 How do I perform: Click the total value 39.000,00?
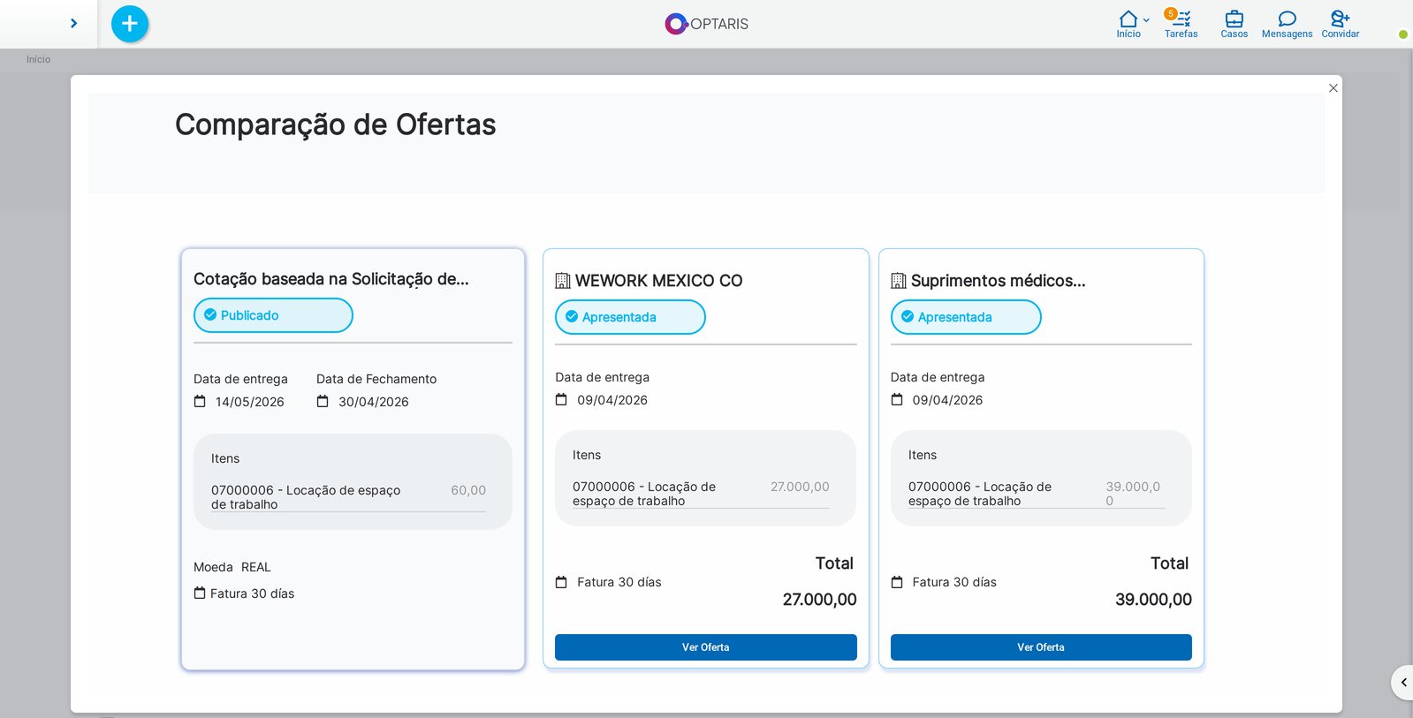point(1153,600)
